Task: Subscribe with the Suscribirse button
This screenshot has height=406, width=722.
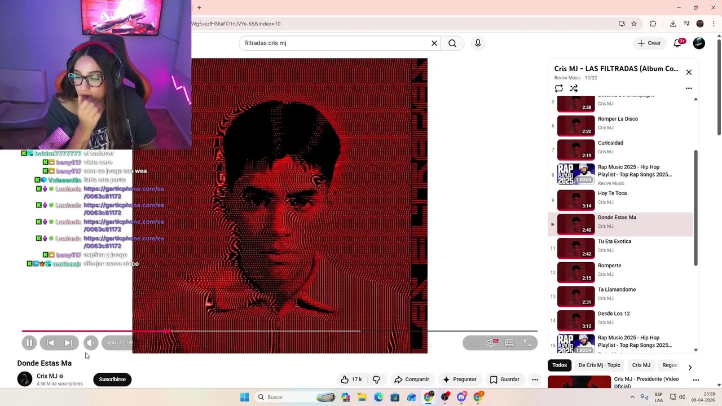Action: click(112, 379)
